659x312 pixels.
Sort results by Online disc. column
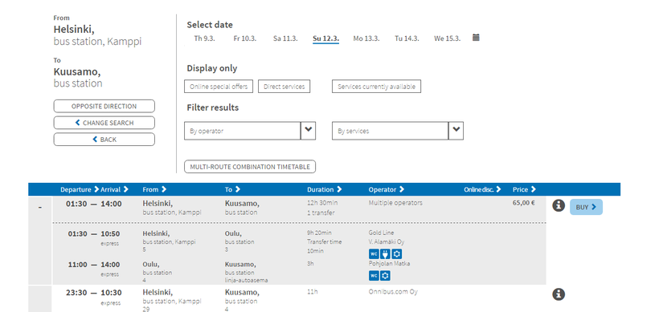point(482,189)
